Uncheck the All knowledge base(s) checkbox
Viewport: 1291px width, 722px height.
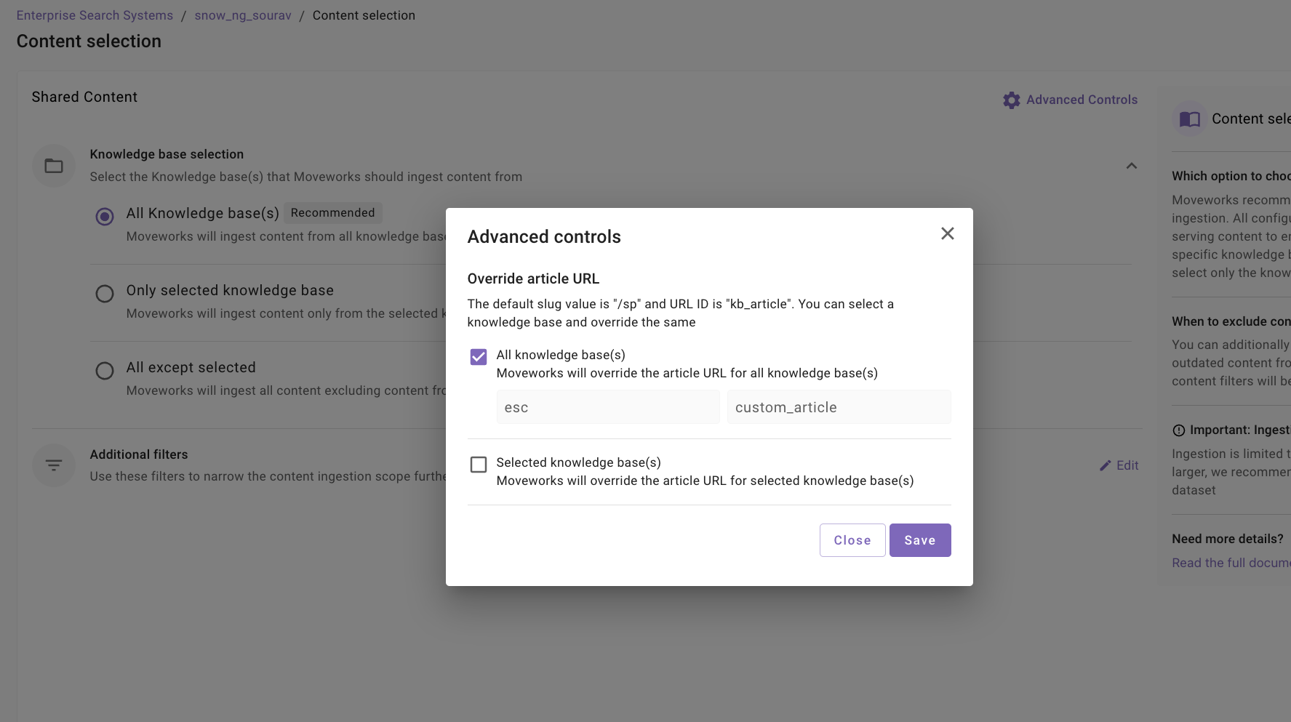tap(479, 356)
